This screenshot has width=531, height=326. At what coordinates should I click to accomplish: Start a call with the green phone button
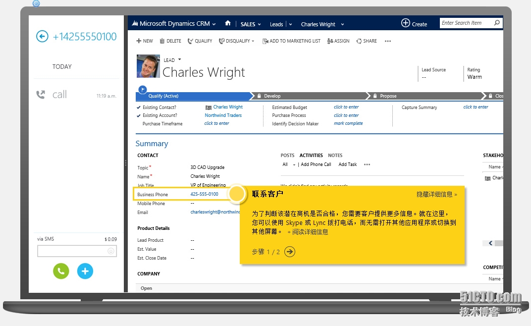point(61,271)
